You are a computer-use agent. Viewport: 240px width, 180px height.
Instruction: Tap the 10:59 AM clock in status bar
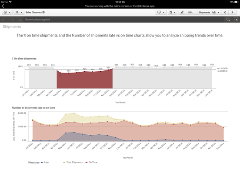click(120, 2)
